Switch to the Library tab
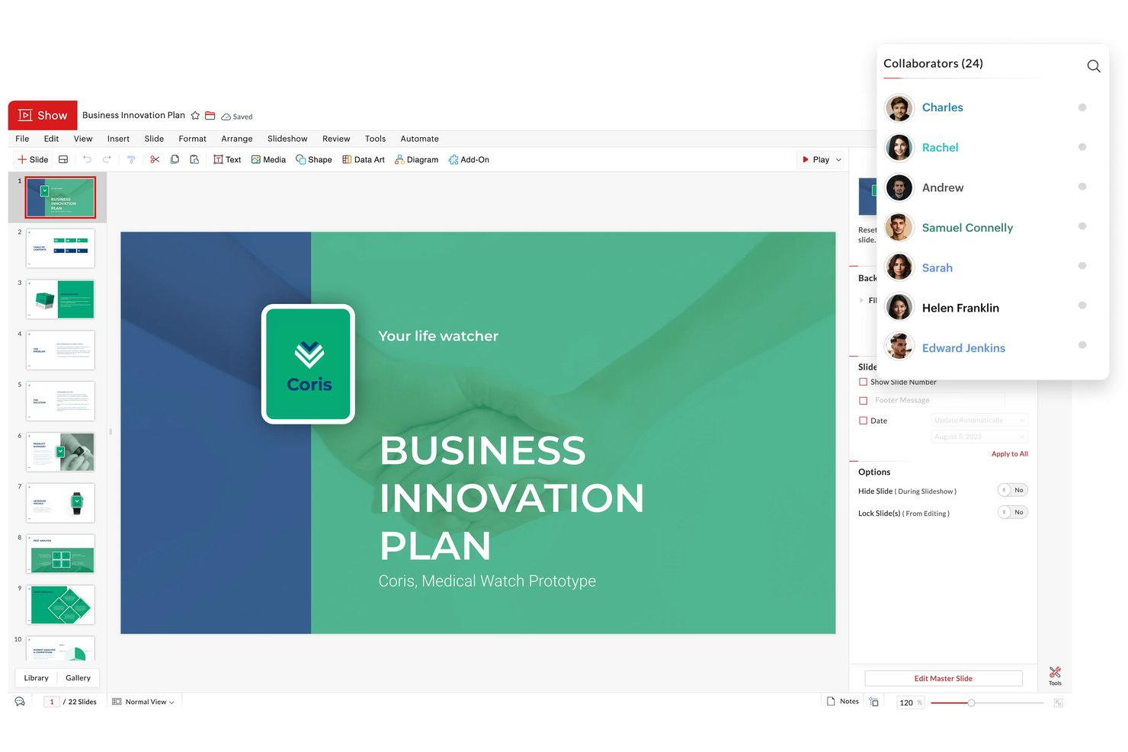1128x752 pixels. [36, 677]
